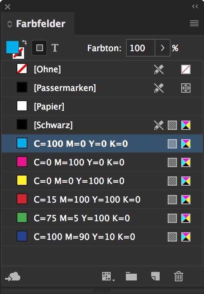Click CMYK mode icon of magenta swatch

pos(186,162)
